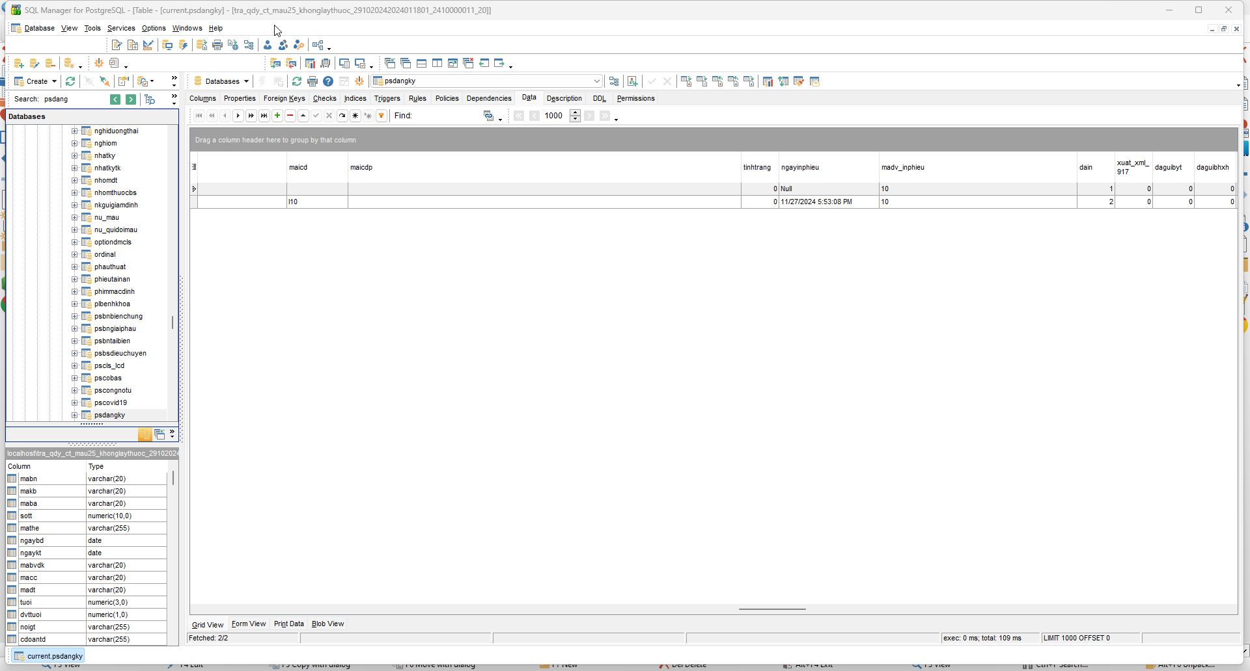Expand the pscovid19 table tree node
Image resolution: width=1250 pixels, height=671 pixels.
(x=74, y=403)
